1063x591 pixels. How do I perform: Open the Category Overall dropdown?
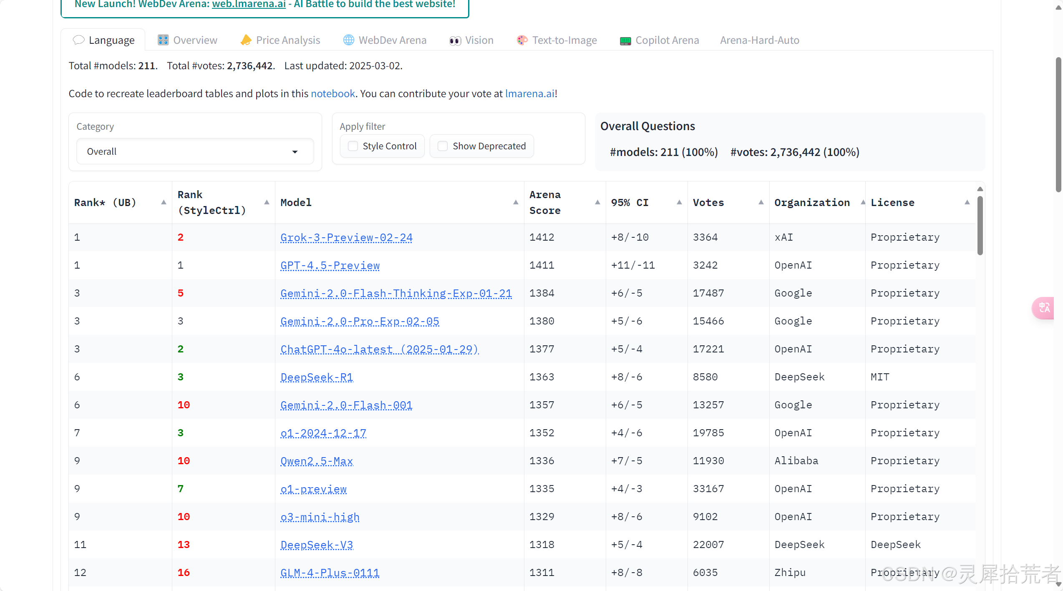pos(195,151)
